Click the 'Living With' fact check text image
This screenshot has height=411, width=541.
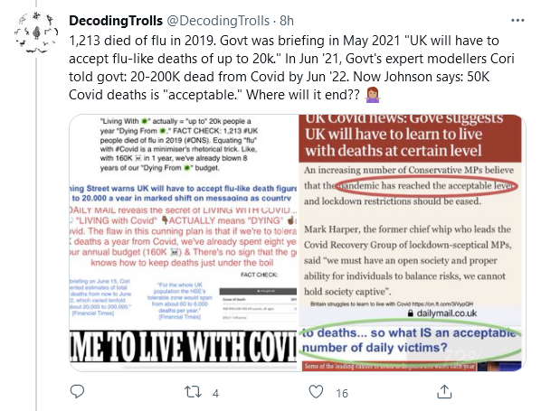[x=179, y=145]
